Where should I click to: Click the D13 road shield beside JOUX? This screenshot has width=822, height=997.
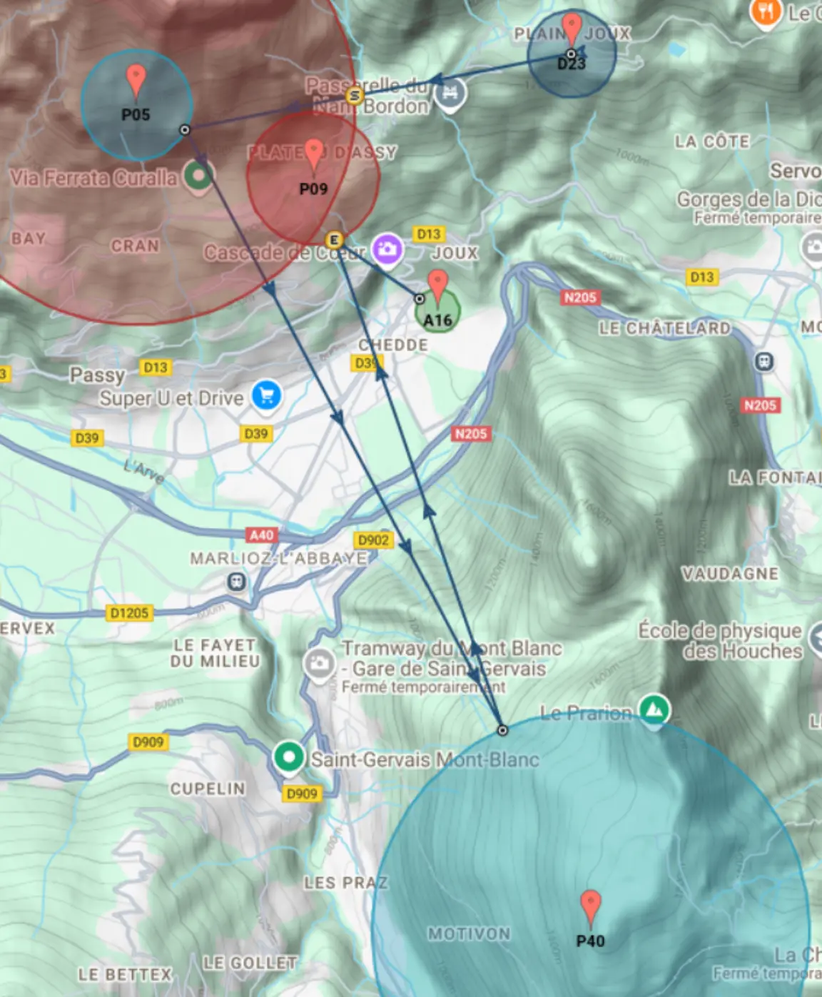[x=428, y=234]
